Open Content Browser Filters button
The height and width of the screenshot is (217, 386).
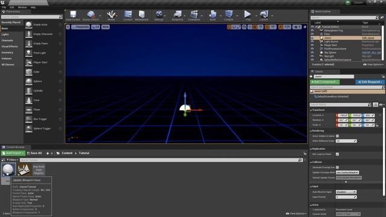(x=12, y=160)
